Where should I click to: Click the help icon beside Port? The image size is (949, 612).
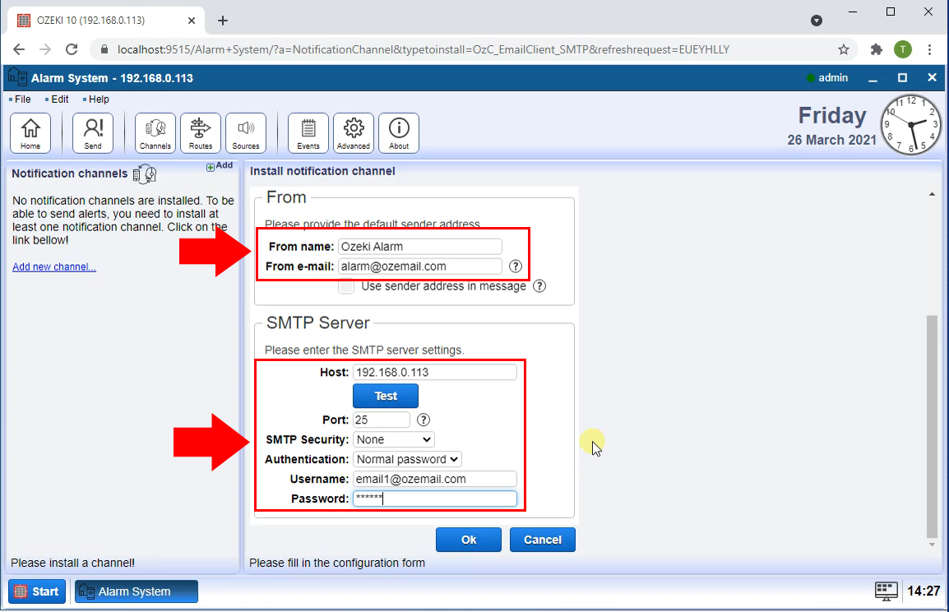click(x=424, y=420)
